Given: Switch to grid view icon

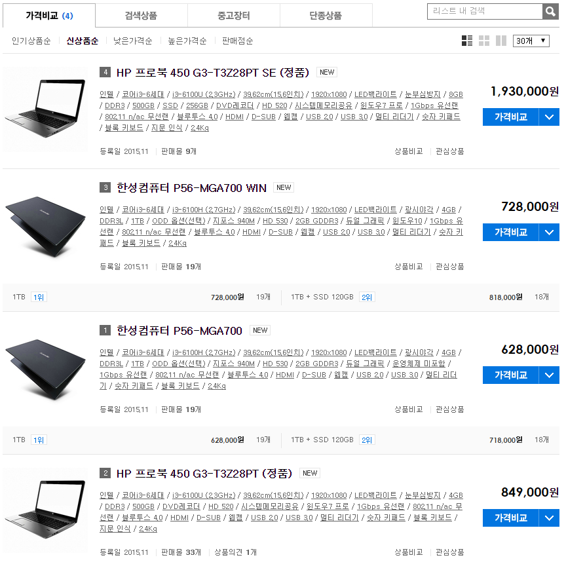Looking at the screenshot, I should point(484,41).
